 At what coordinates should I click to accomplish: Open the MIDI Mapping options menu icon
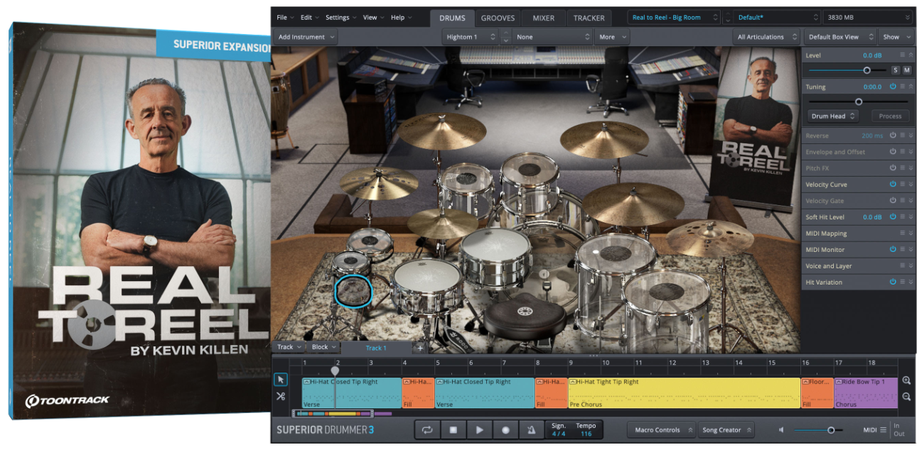coord(903,234)
